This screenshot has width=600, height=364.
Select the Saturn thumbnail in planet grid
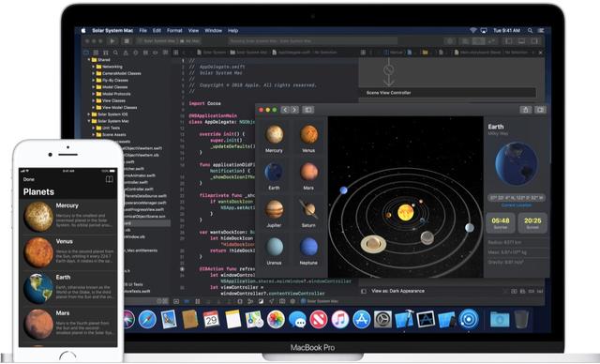tap(308, 212)
